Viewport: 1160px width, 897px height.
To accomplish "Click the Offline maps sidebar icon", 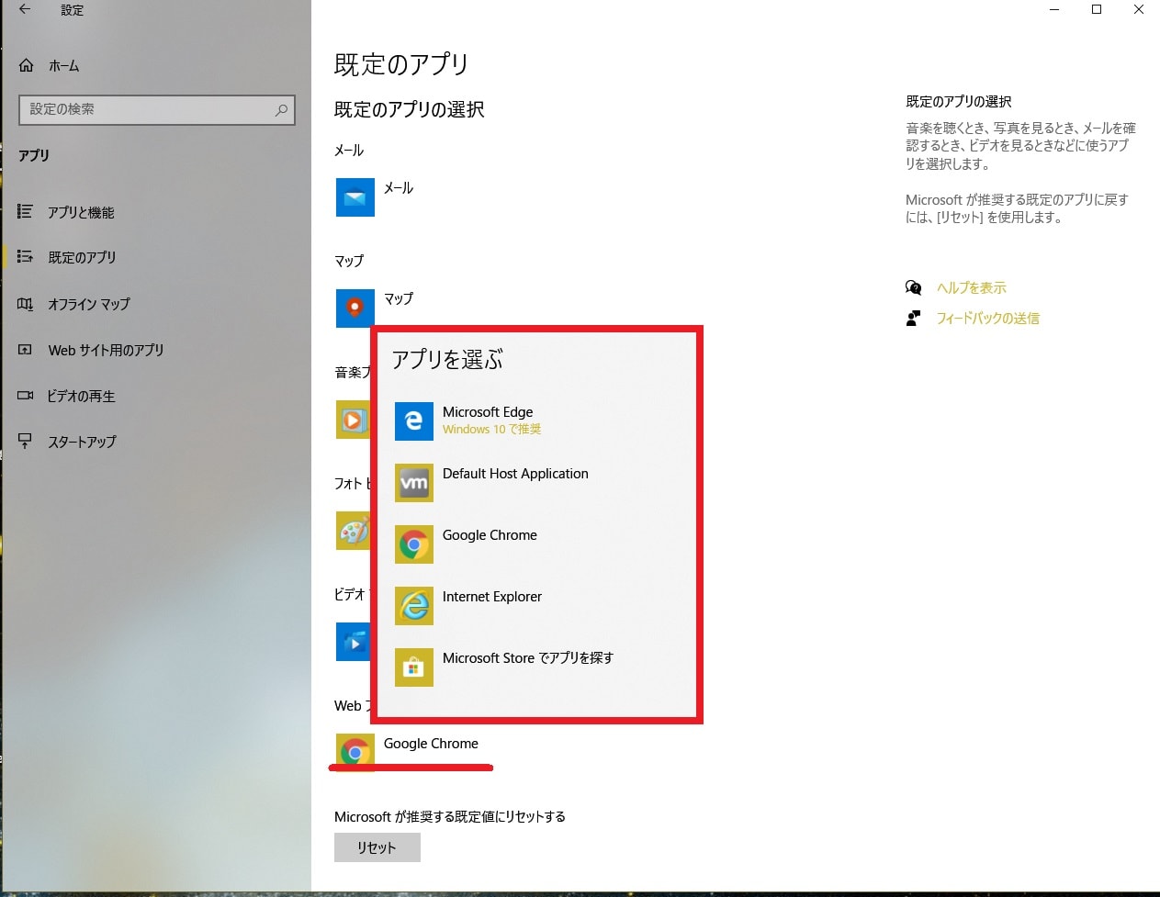I will [25, 304].
